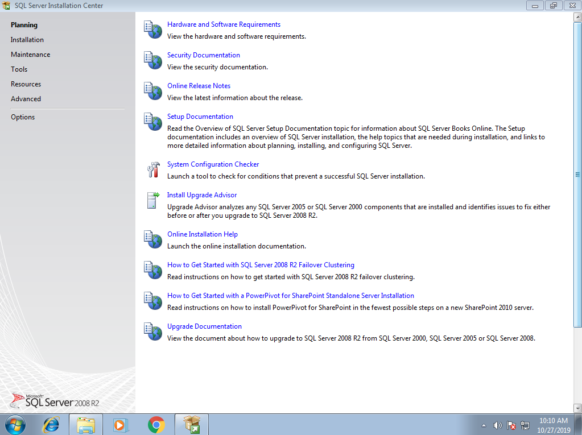Screen dimensions: 582x435
Task: Click the icon beside Online Release Notes
Action: (153, 92)
